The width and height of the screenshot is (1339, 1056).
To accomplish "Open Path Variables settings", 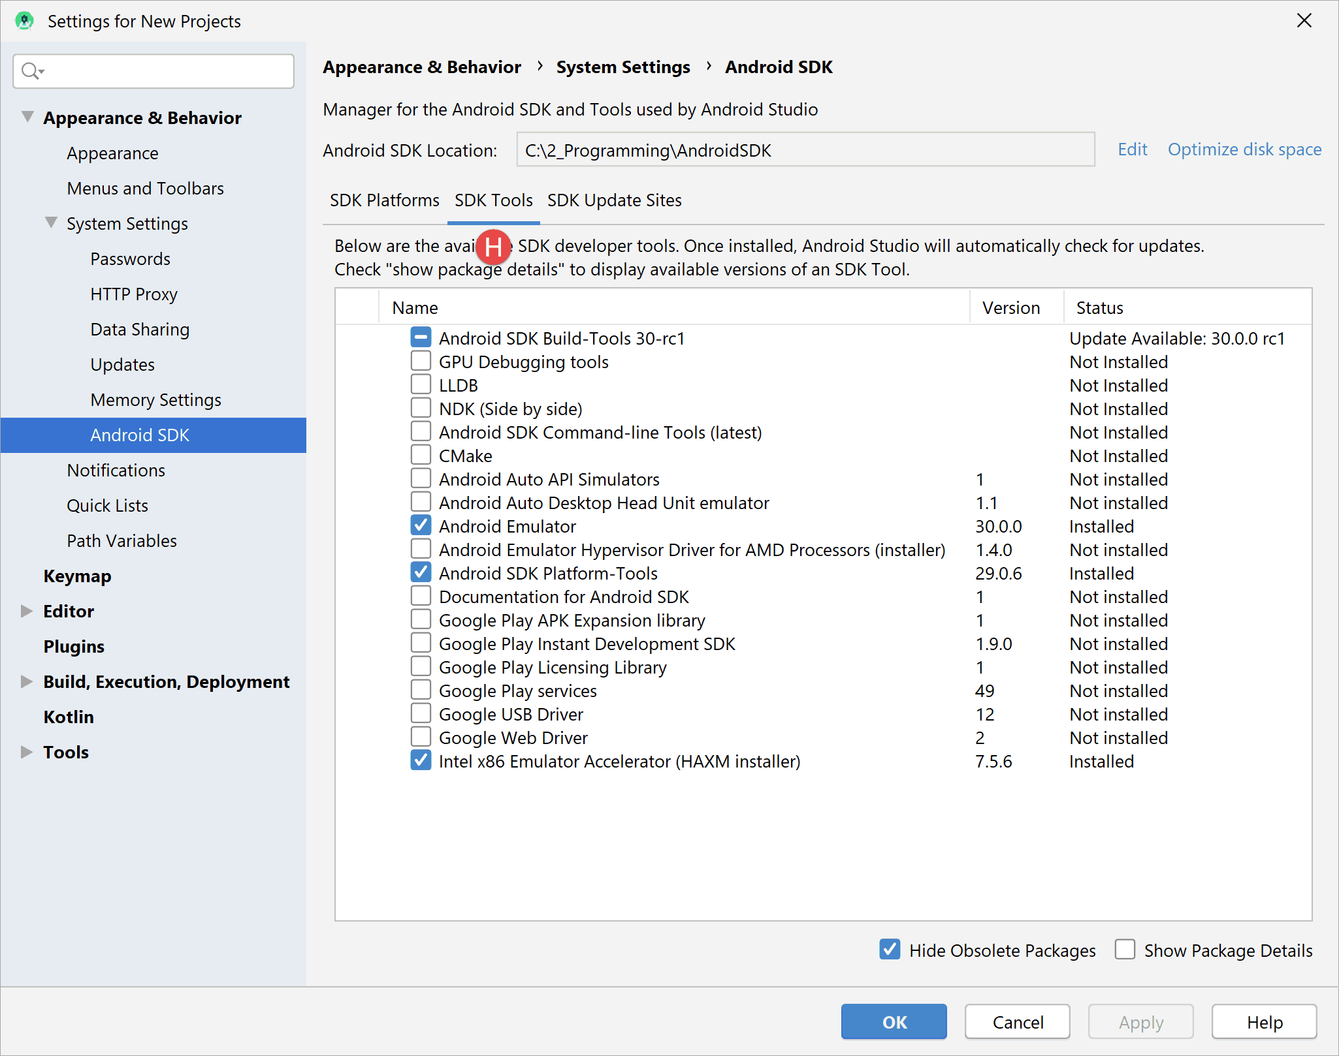I will (121, 540).
